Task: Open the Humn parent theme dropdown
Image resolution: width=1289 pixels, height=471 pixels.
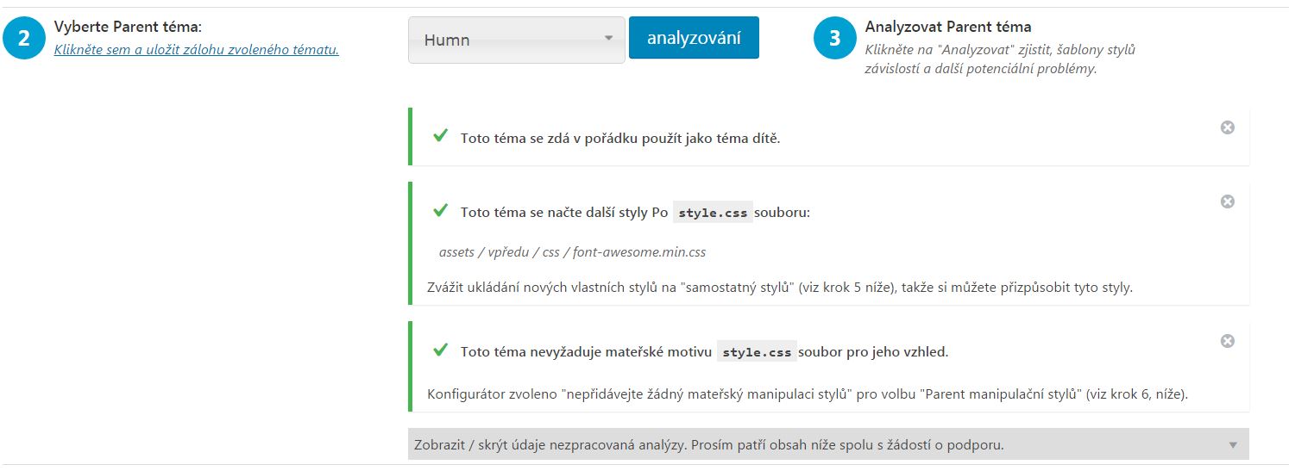Action: pyautogui.click(x=516, y=40)
